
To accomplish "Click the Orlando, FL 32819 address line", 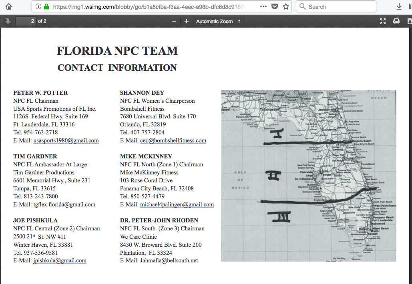I will pyautogui.click(x=143, y=124).
